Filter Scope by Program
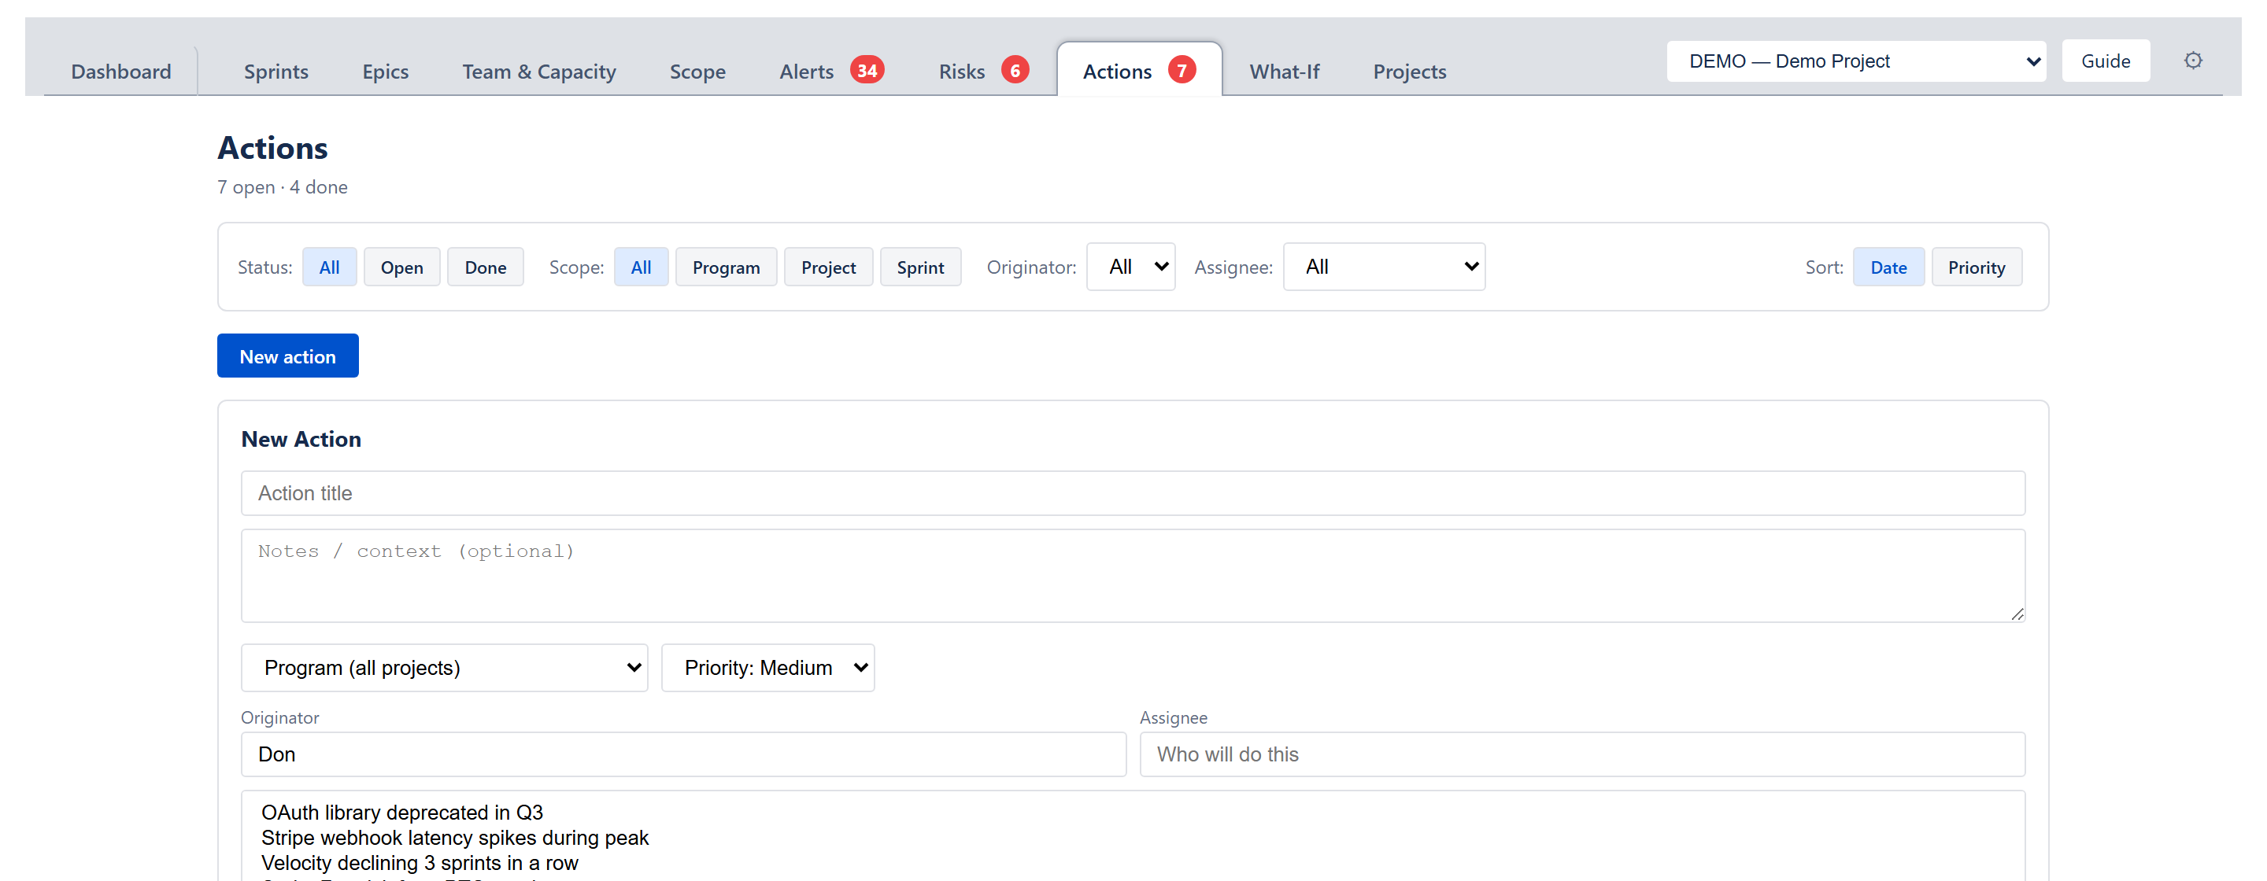 point(726,267)
